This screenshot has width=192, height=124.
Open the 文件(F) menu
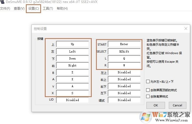(5, 9)
